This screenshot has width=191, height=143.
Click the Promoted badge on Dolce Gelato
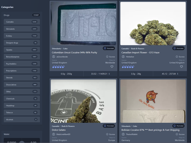coord(109,126)
